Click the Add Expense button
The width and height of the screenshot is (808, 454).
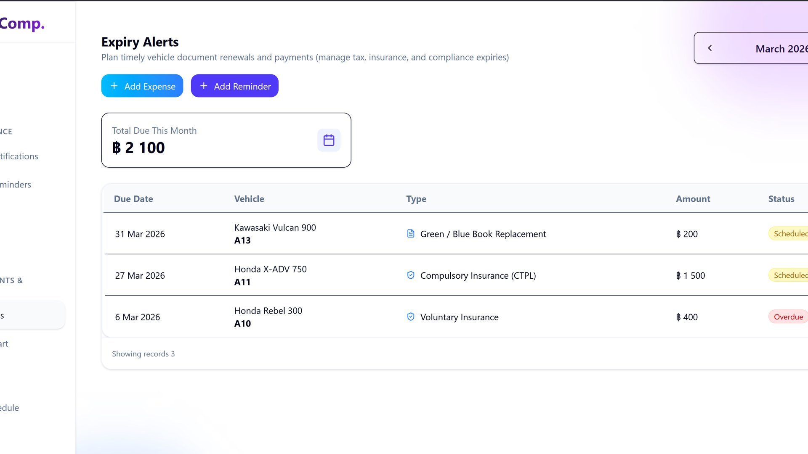(x=142, y=86)
